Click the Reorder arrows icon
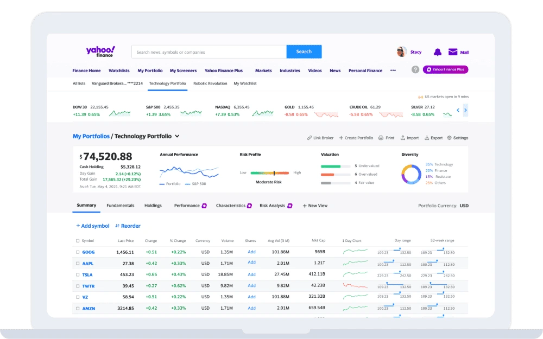Image resolution: width=543 pixels, height=339 pixels. coord(117,226)
